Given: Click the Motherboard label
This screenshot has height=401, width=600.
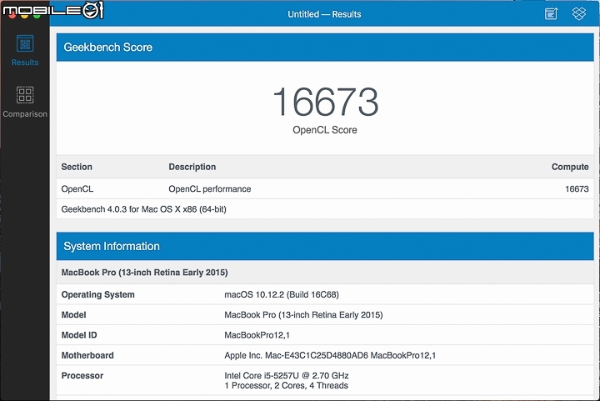Looking at the screenshot, I should click(x=87, y=355).
